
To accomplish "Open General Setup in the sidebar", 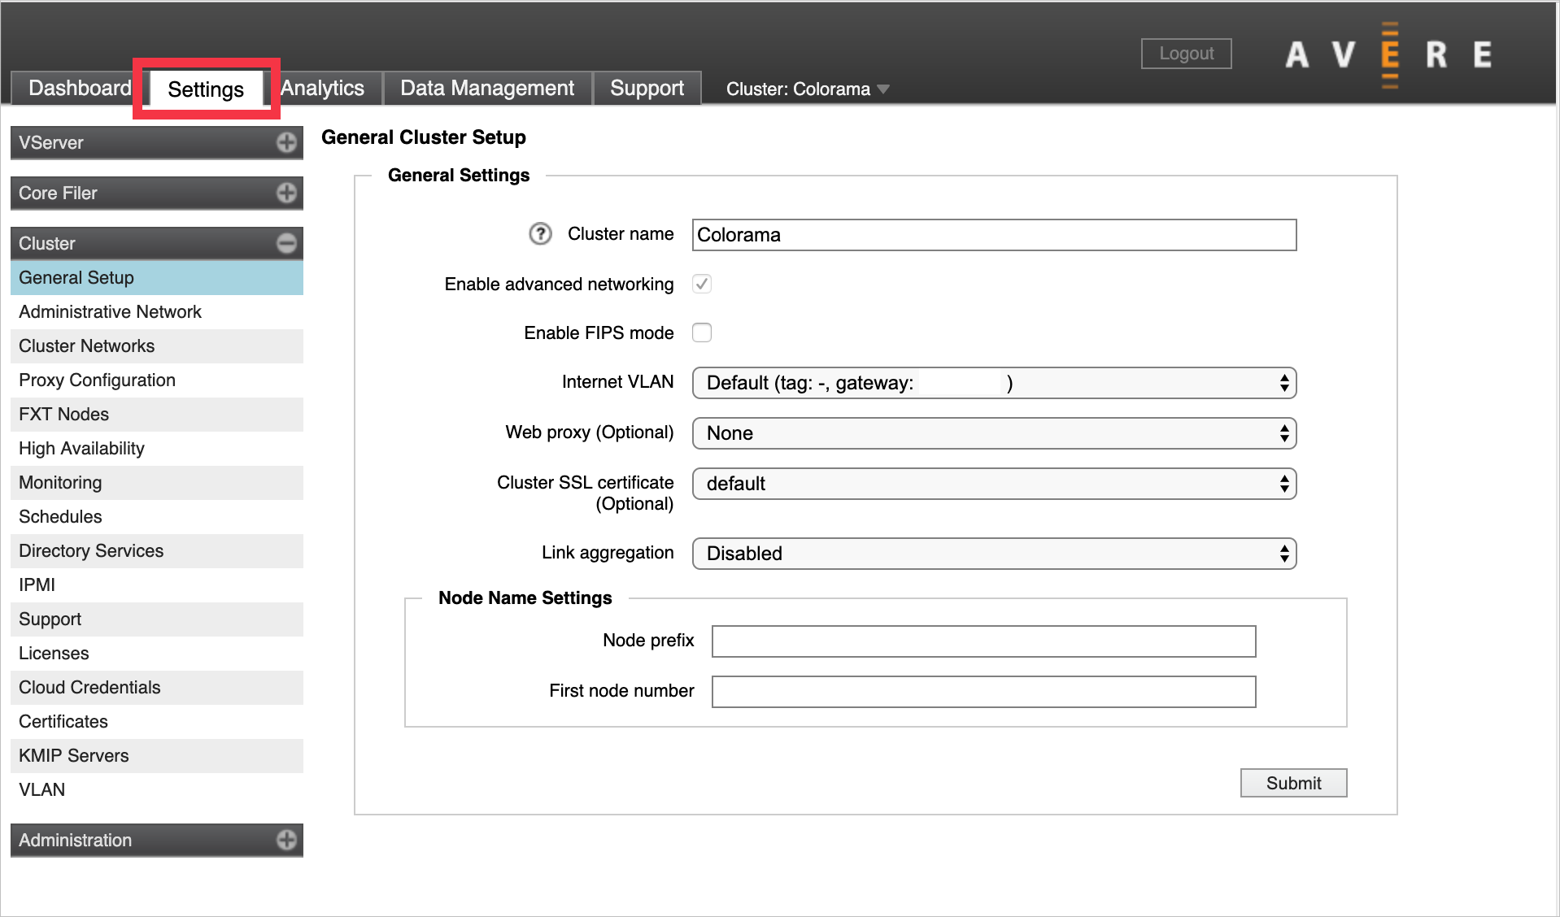I will (x=157, y=278).
